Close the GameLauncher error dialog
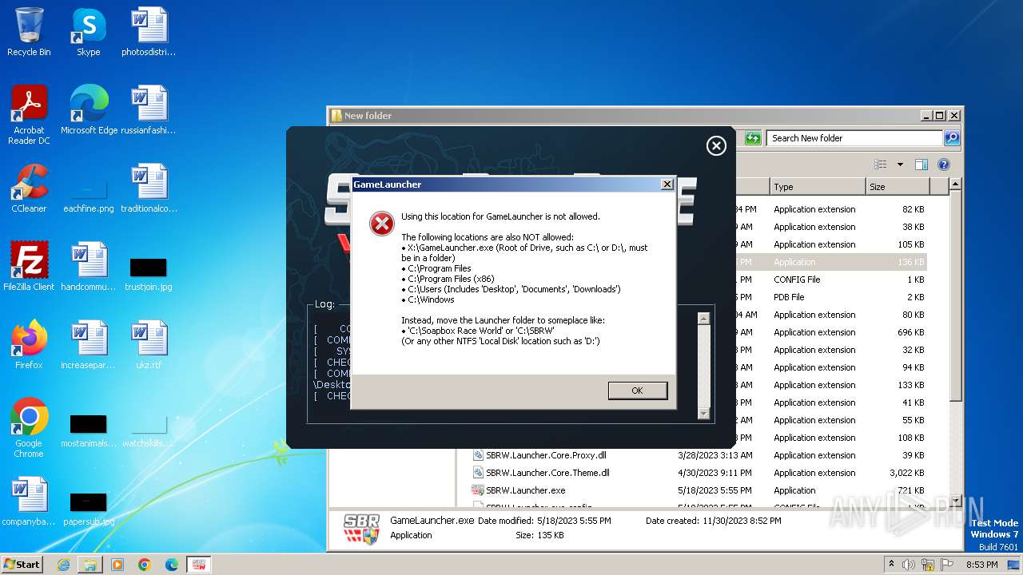This screenshot has width=1023, height=575. point(667,184)
